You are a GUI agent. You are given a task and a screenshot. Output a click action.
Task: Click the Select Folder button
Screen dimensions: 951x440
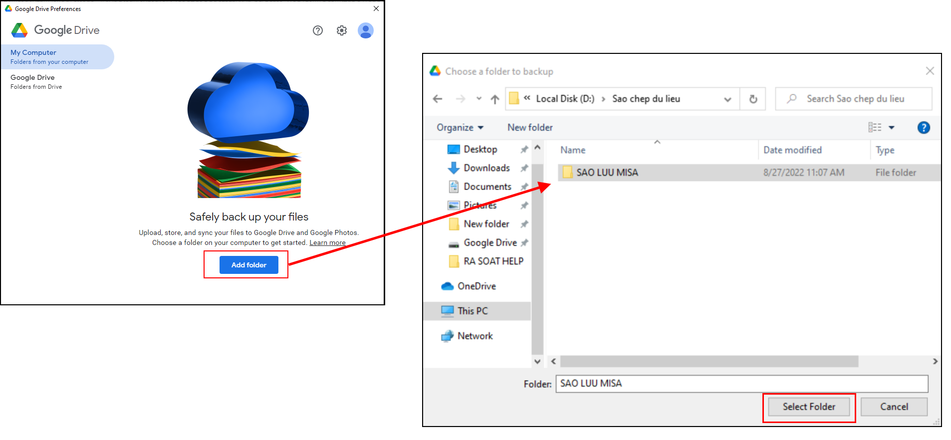pos(809,407)
